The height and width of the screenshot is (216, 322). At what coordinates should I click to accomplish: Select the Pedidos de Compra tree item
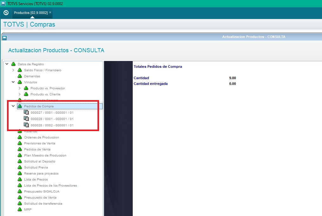[39, 106]
